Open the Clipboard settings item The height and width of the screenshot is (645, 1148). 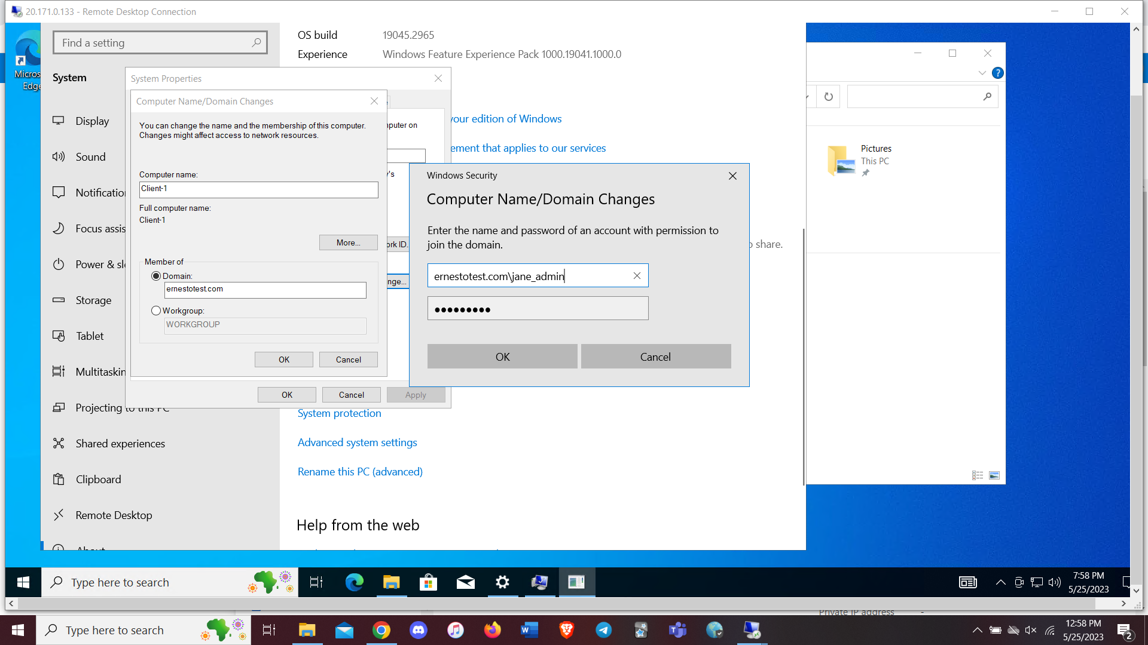(98, 479)
